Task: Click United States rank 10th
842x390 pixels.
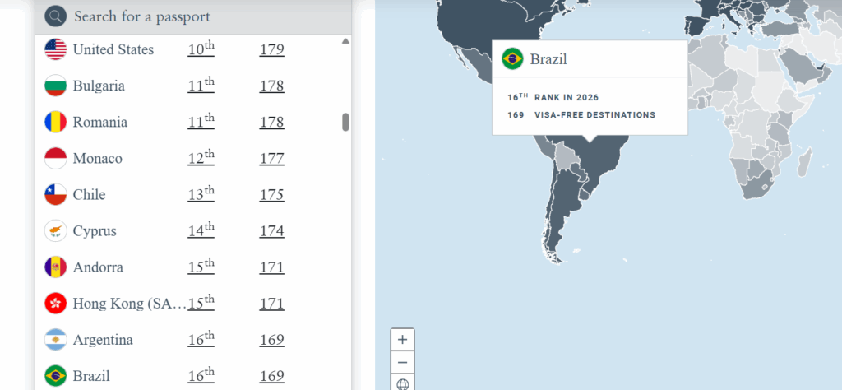Action: click(x=201, y=49)
